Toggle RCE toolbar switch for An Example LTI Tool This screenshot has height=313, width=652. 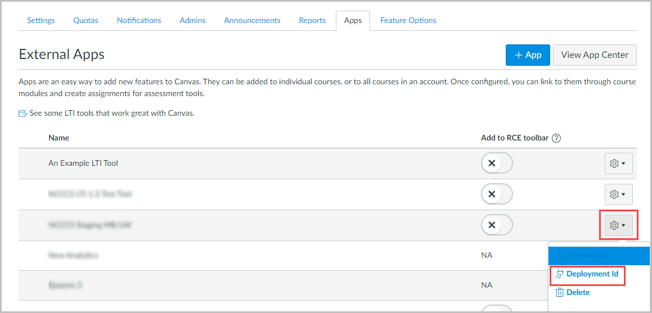497,164
